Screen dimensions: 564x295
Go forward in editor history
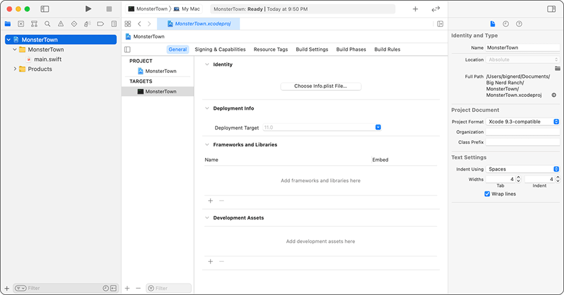149,24
